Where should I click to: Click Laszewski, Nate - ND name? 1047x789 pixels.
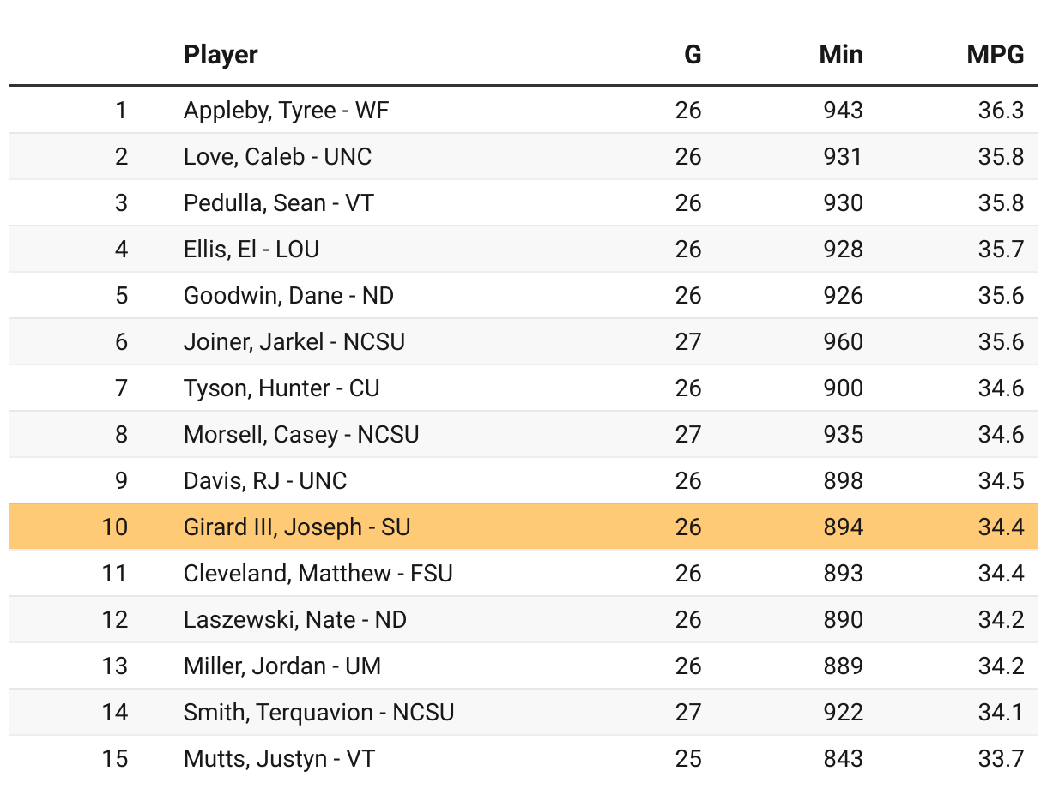[294, 620]
